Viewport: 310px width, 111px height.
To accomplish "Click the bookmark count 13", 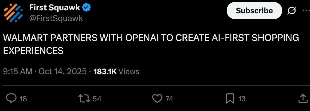I will click(242, 99).
